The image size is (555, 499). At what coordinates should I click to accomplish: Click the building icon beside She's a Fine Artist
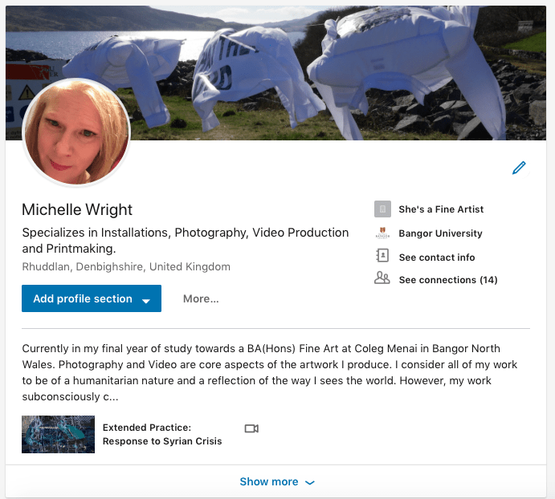click(382, 209)
